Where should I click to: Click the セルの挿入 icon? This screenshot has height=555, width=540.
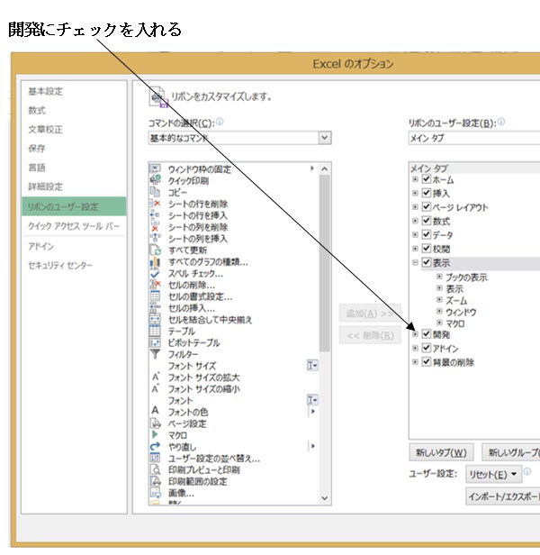[155, 308]
